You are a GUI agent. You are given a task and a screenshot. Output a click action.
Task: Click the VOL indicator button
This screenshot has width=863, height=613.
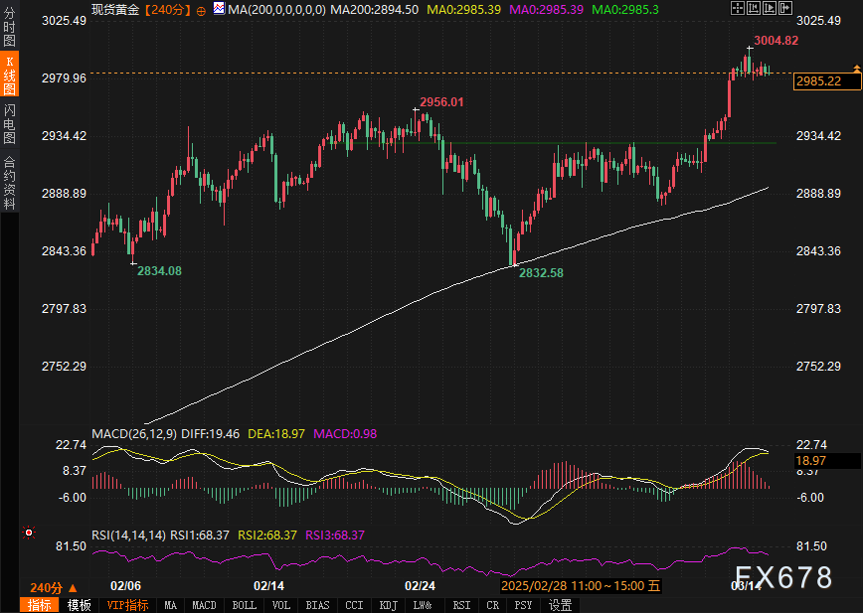[x=281, y=604]
